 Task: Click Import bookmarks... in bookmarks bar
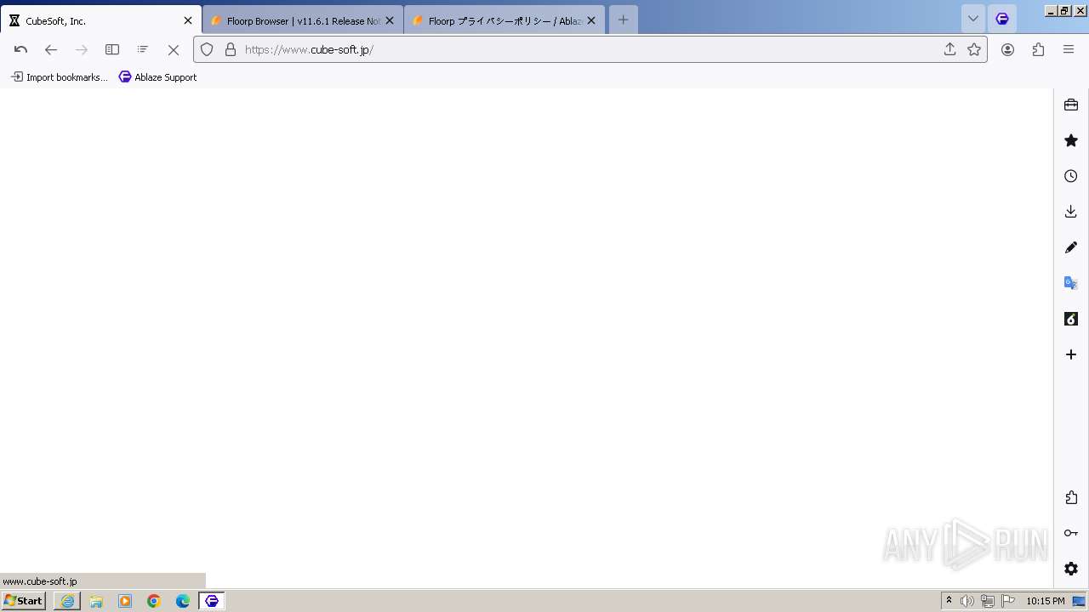coord(60,77)
